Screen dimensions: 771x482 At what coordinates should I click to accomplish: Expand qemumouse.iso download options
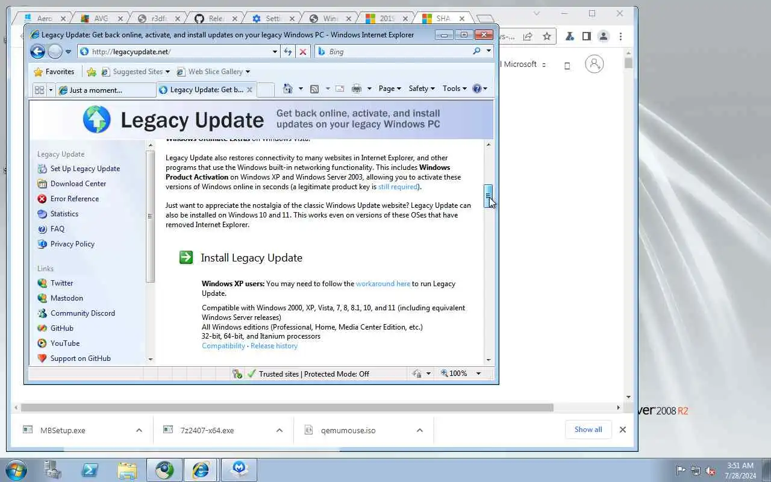coord(420,430)
